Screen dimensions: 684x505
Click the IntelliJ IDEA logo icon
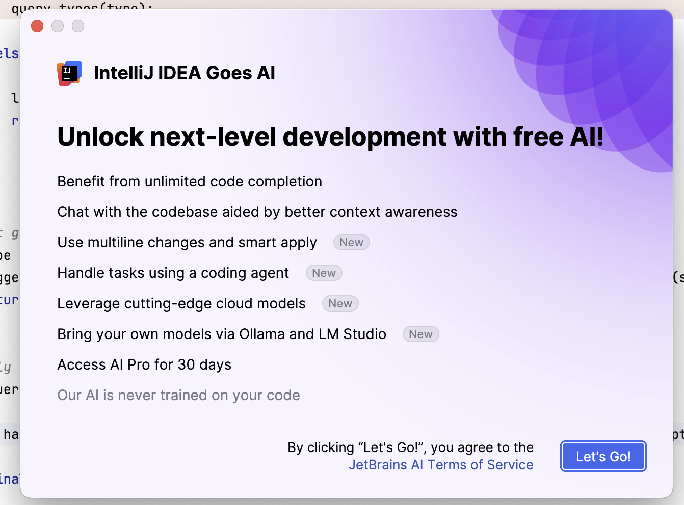pos(69,73)
